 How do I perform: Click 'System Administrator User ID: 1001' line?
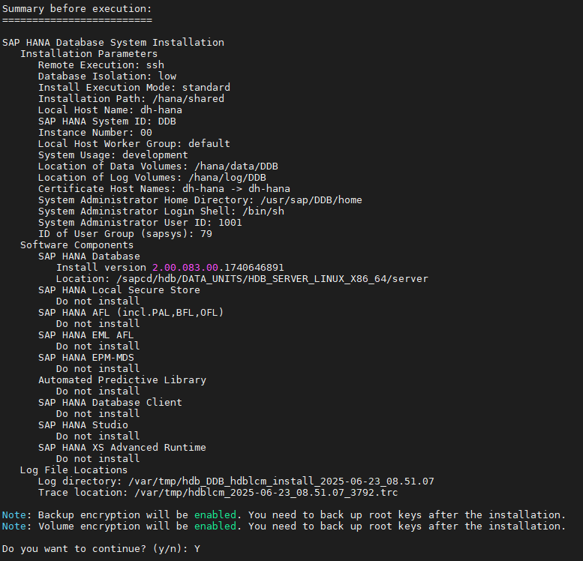click(140, 222)
